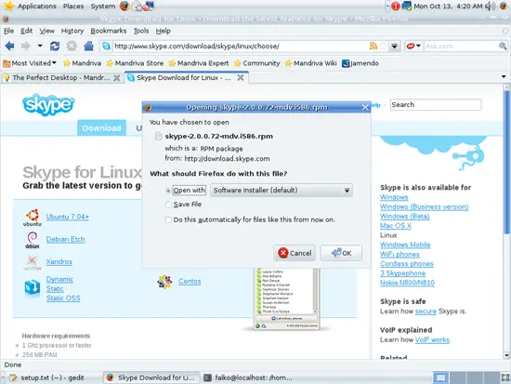Open the address bar history dropdown arrow
The height and width of the screenshot is (384, 511).
coord(394,46)
